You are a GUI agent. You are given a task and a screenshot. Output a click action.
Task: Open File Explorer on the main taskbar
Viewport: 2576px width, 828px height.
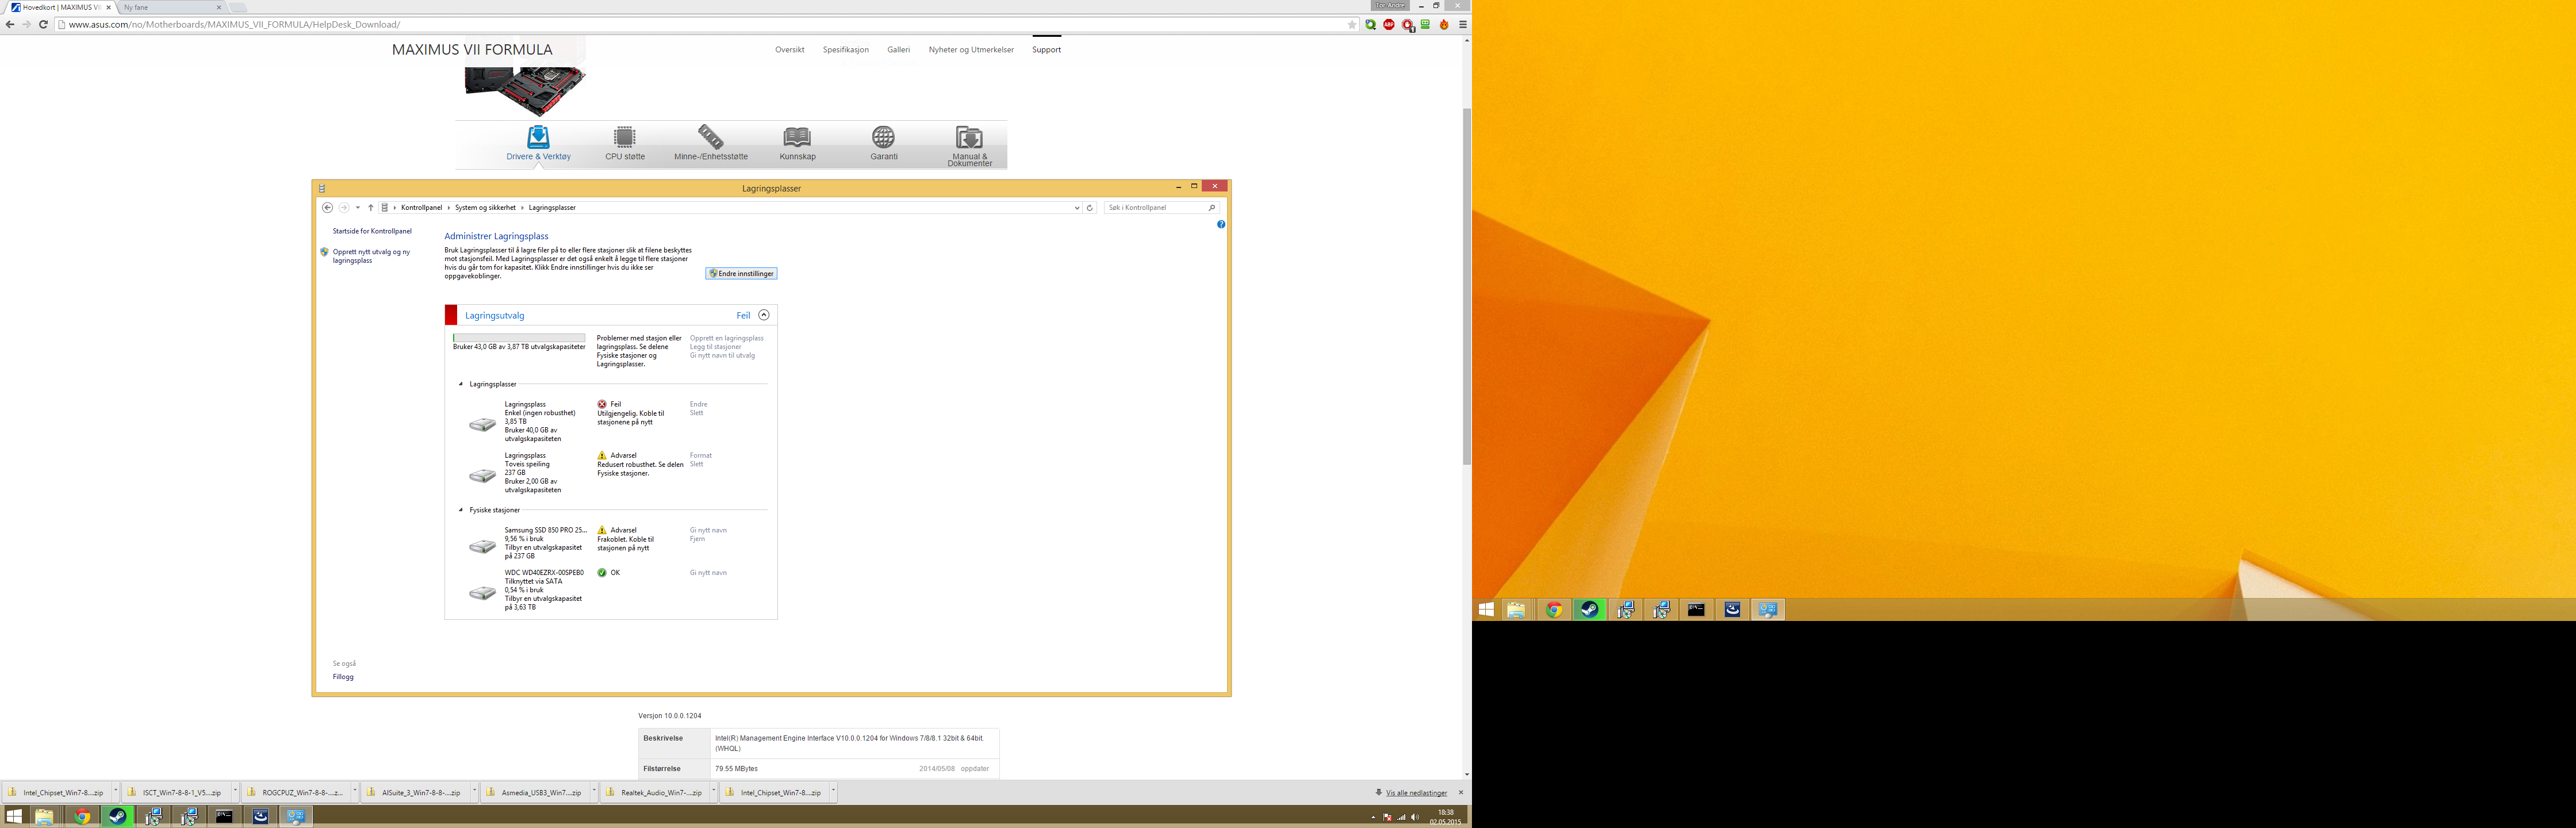pyautogui.click(x=44, y=816)
